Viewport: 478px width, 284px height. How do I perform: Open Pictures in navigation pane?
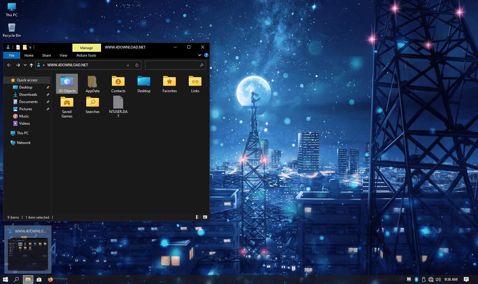[26, 109]
